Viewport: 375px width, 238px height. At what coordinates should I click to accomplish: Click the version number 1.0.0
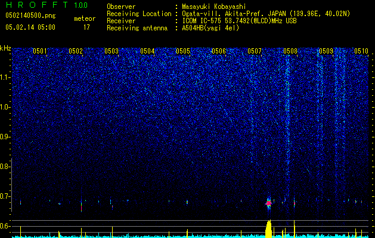(81, 5)
